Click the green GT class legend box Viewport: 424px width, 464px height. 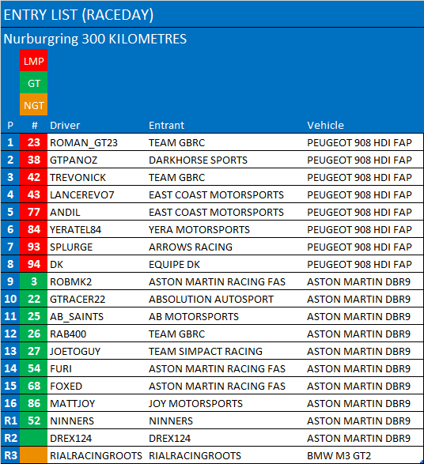[x=33, y=83]
